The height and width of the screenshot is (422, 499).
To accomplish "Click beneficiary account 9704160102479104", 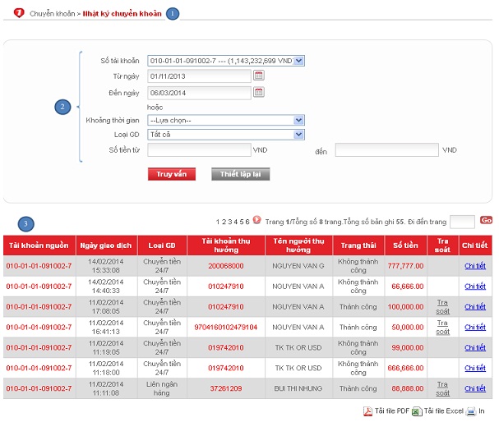I will point(225,327).
